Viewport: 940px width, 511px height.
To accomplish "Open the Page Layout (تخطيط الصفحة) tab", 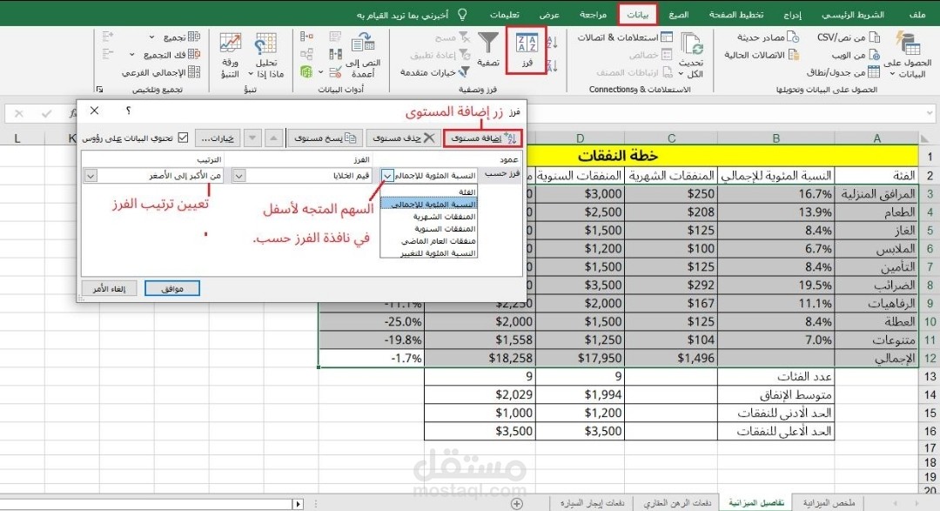I will click(735, 15).
